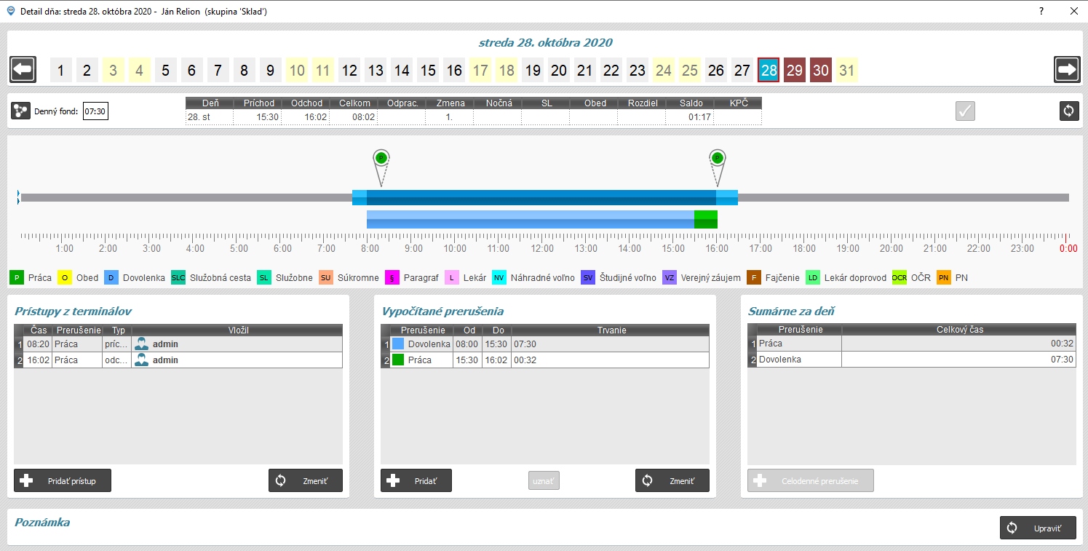Screen dimensions: 1088x551
Task: Select the arrival pin marker on timeline
Action: (x=381, y=167)
